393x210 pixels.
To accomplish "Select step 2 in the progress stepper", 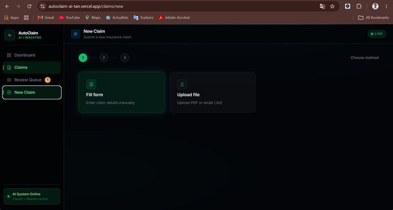I will (x=104, y=57).
